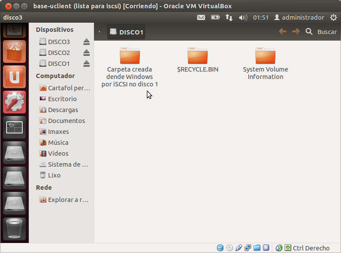The image size is (341, 253).
Task: Open the Documentos folder
Action: (62, 121)
